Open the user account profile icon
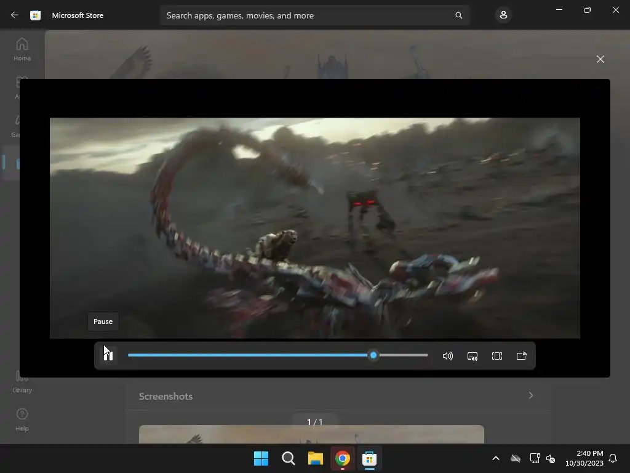 pyautogui.click(x=503, y=15)
